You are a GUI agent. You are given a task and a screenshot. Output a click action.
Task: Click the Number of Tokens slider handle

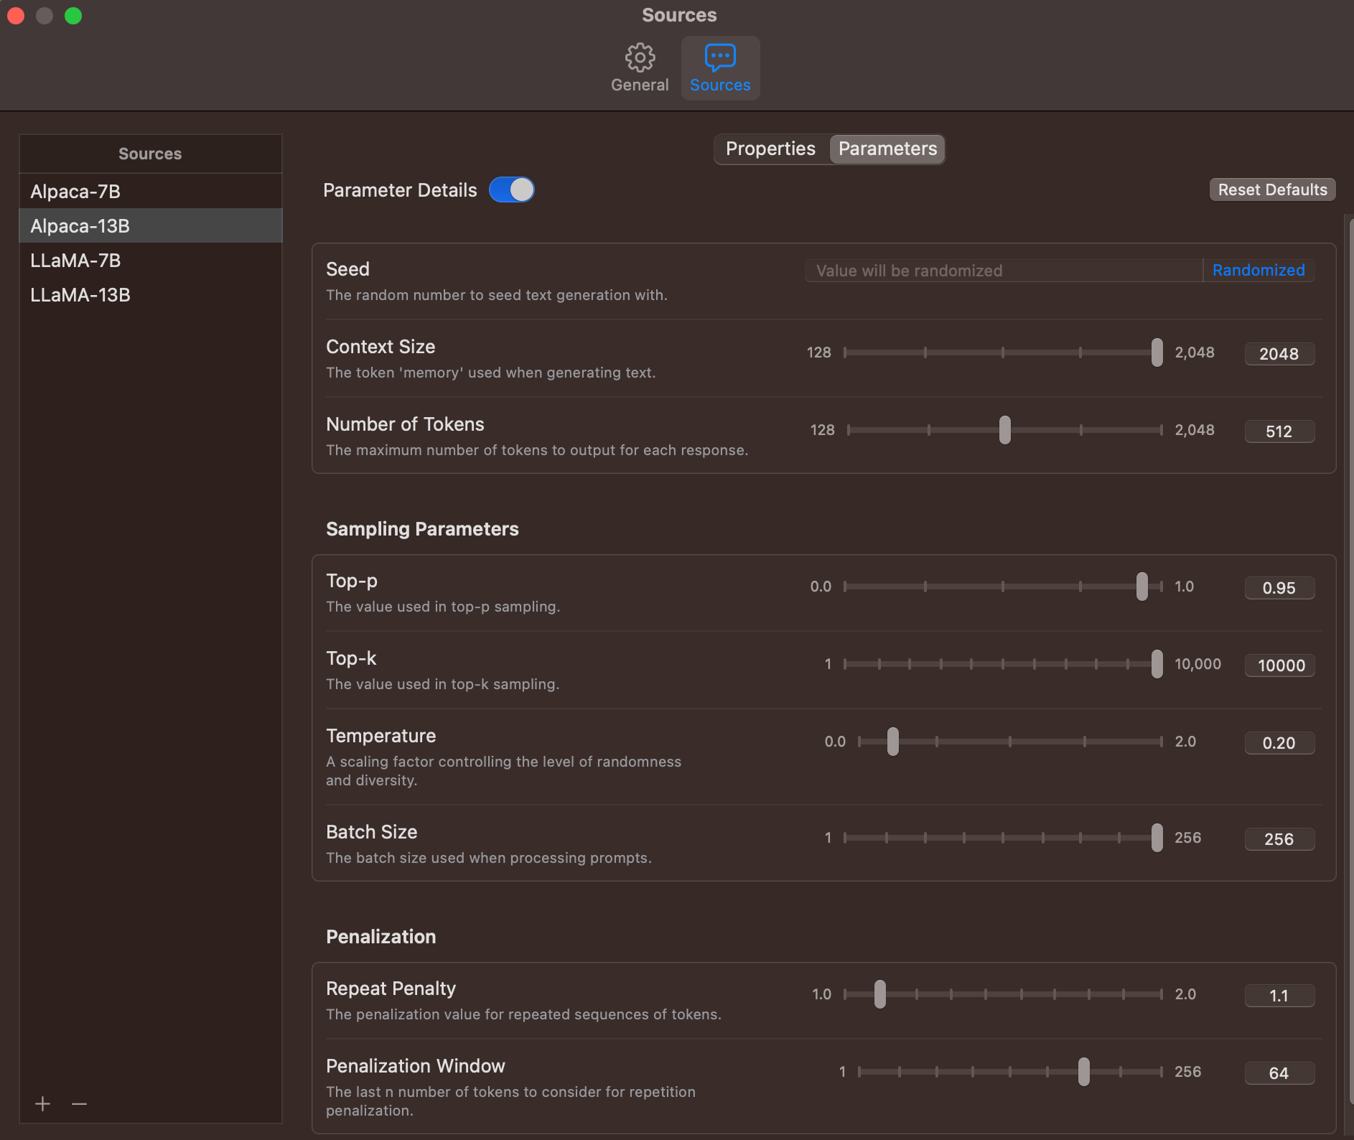coord(1005,430)
